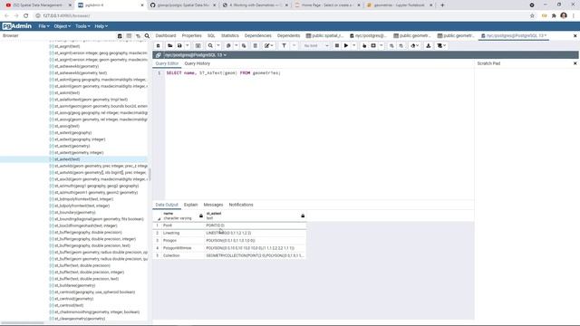Open the Tools menu
Viewport: 580px width, 326px height.
click(82, 26)
